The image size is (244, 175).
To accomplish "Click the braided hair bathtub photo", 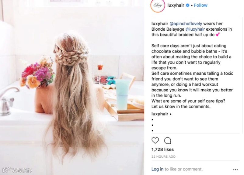I will tap(72, 87).
